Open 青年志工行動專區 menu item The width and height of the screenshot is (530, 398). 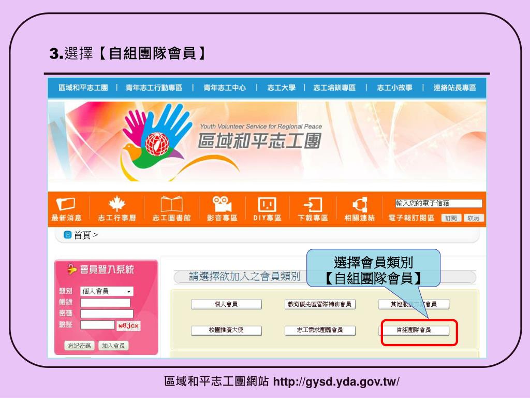pyautogui.click(x=154, y=88)
